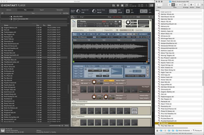Image resolution: width=204 pixels, height=135 pixels.
Task: Open the Snap dropdown in Wave Editor
Action: [103, 34]
